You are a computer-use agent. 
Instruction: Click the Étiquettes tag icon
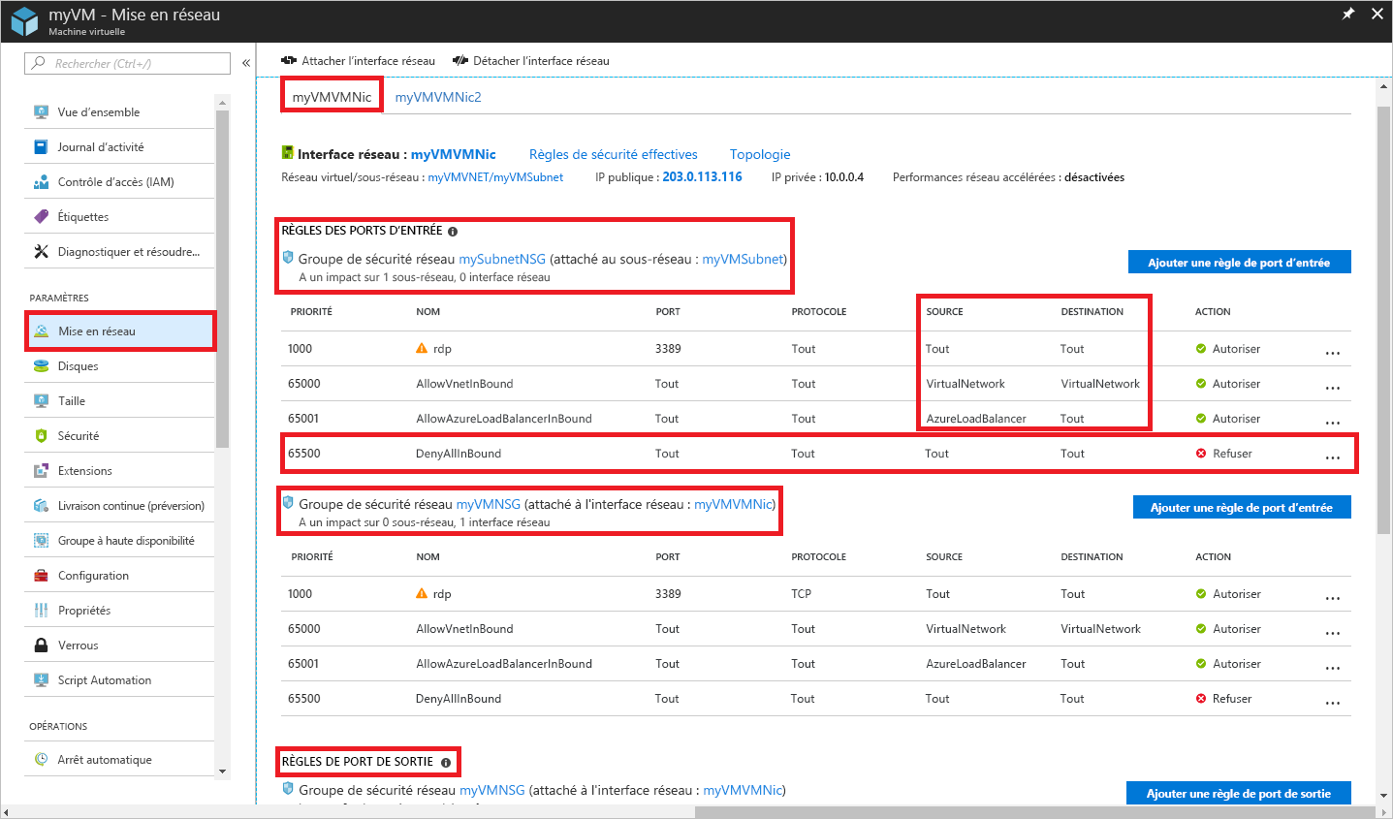pos(41,216)
